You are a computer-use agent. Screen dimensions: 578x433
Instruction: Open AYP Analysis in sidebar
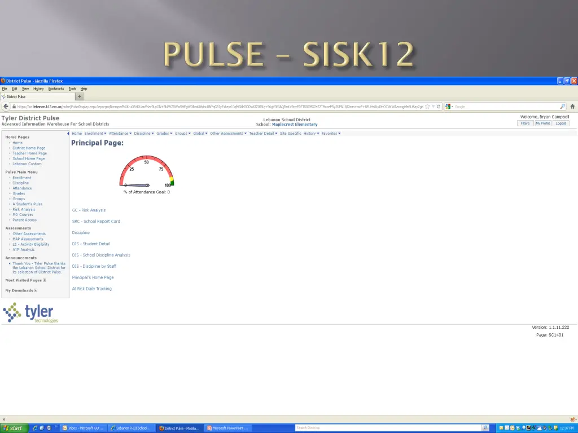point(24,250)
